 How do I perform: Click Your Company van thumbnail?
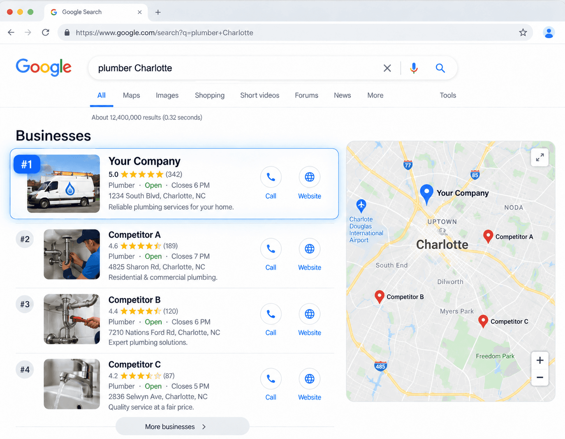pos(63,183)
